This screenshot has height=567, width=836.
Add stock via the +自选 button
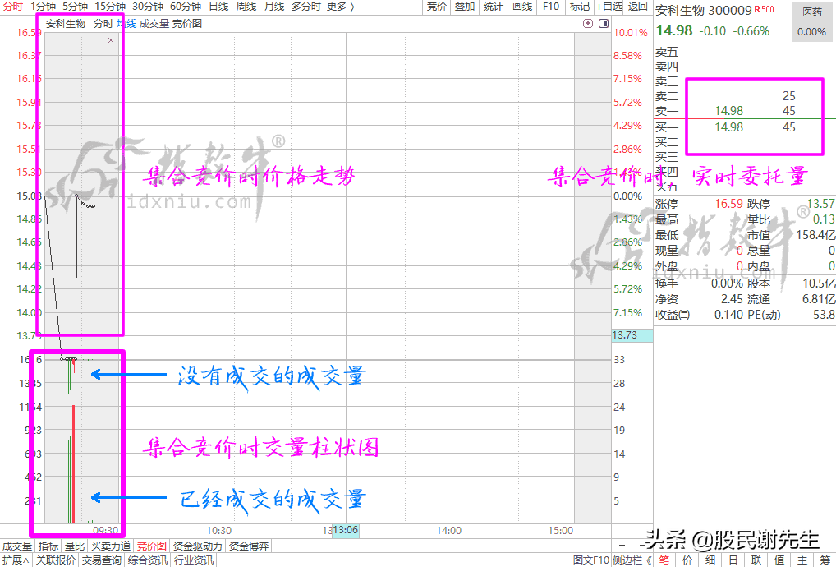point(609,7)
